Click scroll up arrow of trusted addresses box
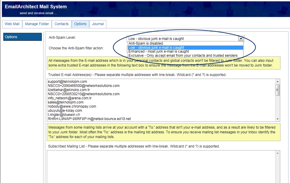The width and height of the screenshot is (290, 183). 278,81
